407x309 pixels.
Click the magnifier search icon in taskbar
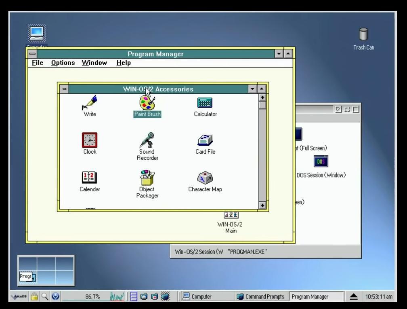[x=45, y=296]
